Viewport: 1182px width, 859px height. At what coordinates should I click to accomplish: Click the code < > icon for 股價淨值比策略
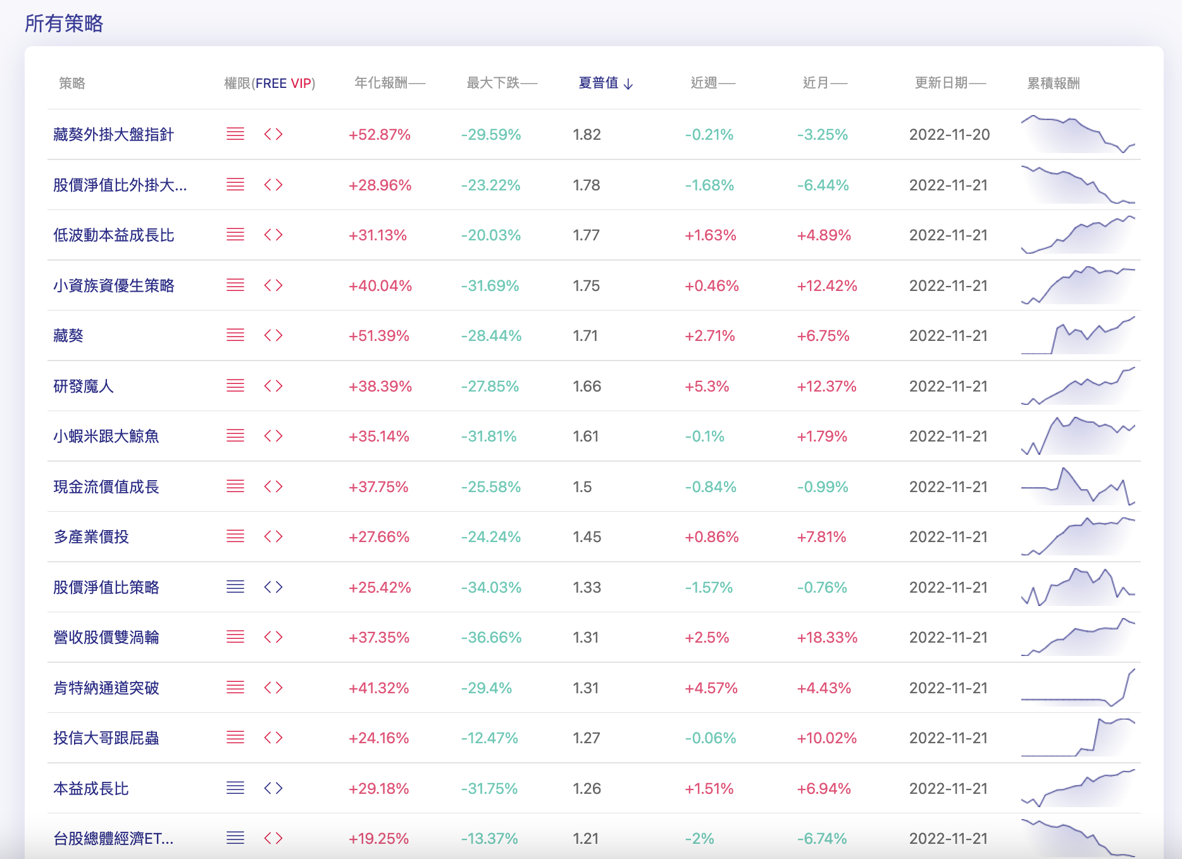pyautogui.click(x=273, y=587)
